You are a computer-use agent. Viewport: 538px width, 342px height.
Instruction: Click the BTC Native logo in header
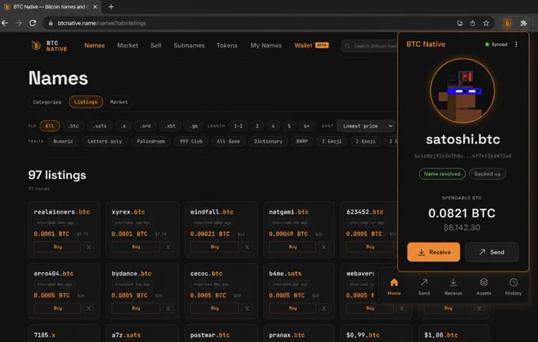(49, 46)
